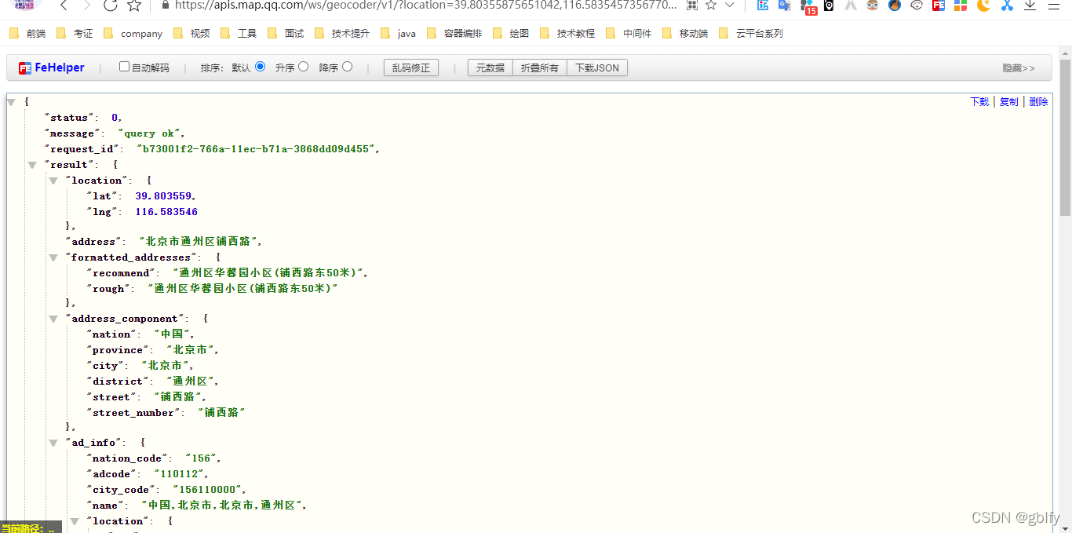
Task: Open the red FE FeHelper extension icon
Action: click(939, 5)
